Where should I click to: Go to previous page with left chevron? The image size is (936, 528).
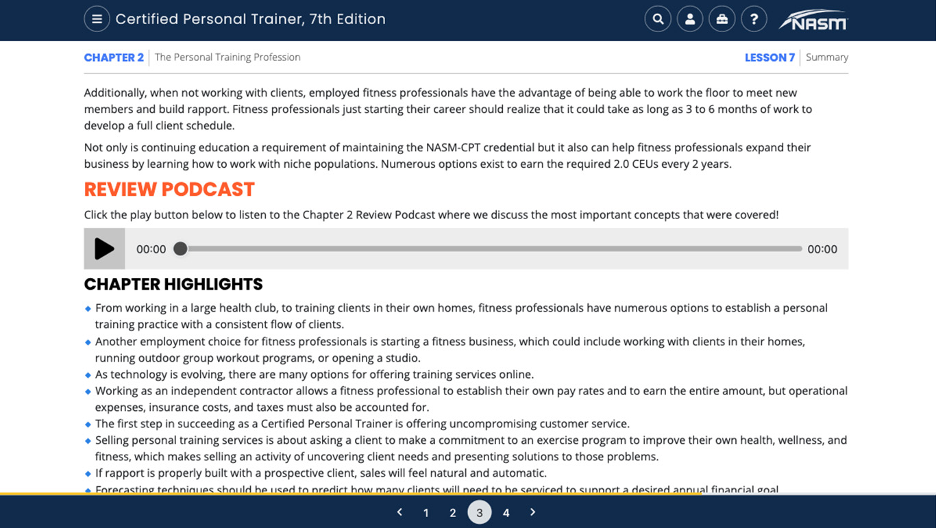tap(399, 512)
